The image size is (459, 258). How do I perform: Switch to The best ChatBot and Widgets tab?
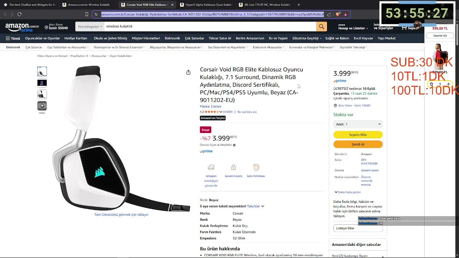pos(30,5)
